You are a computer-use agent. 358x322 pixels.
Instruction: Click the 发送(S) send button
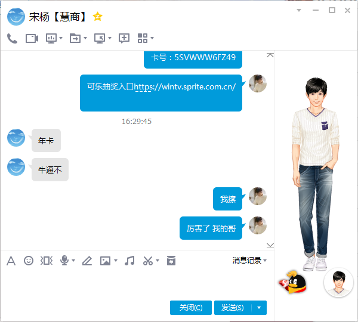click(x=233, y=308)
